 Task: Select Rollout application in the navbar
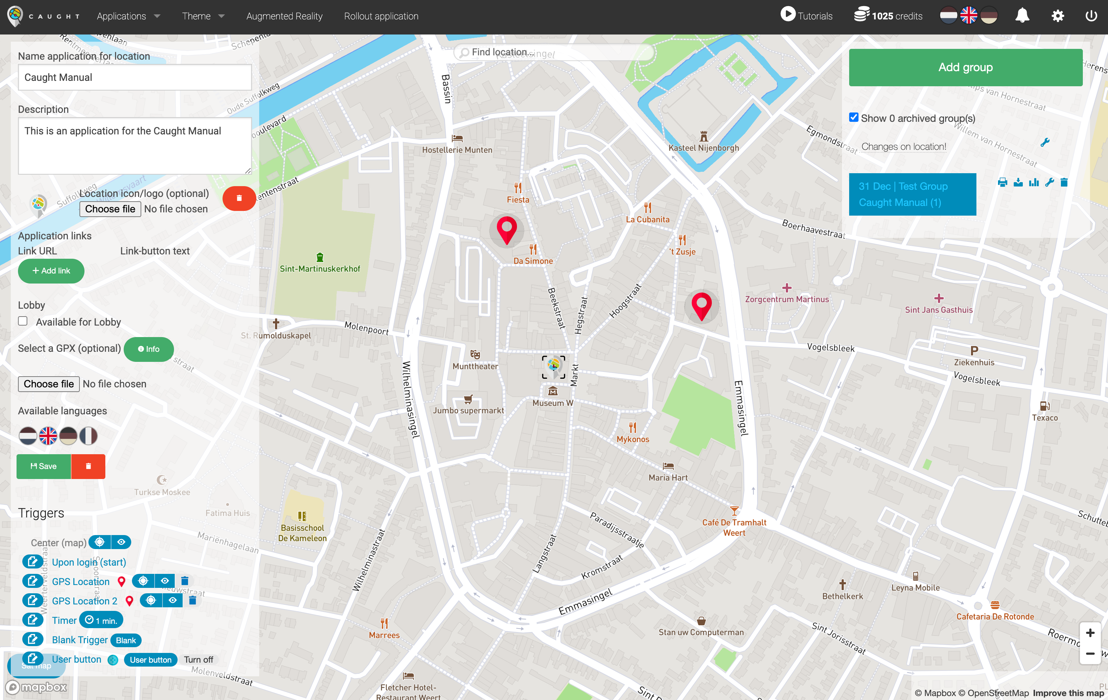pos(381,16)
